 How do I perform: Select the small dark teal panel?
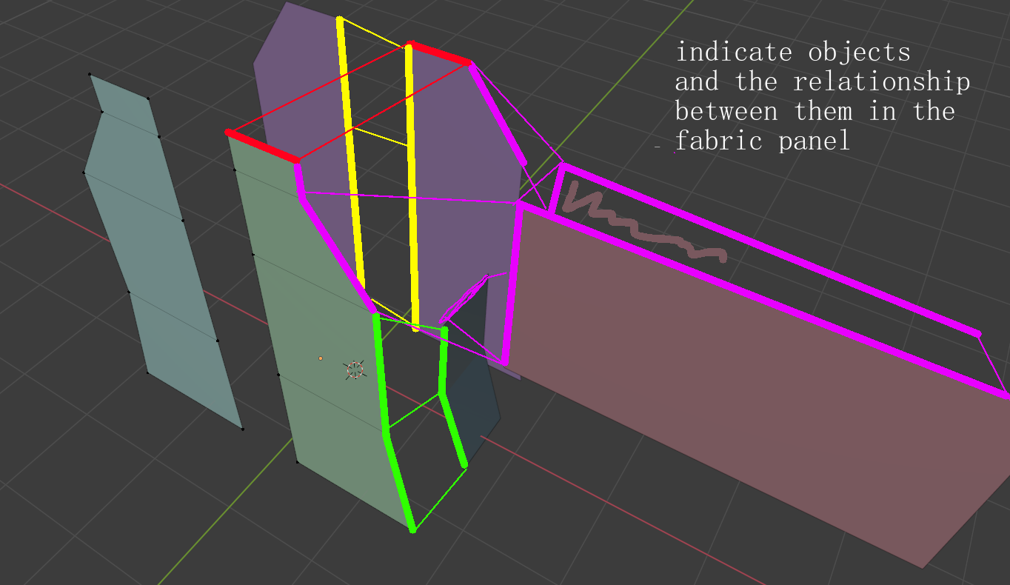click(474, 392)
